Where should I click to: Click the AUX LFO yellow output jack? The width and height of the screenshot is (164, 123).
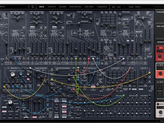[x=150, y=73]
